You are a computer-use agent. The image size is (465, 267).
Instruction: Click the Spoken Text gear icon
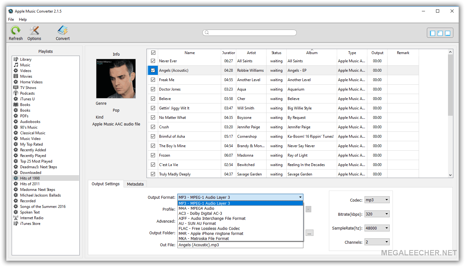pyautogui.click(x=16, y=212)
